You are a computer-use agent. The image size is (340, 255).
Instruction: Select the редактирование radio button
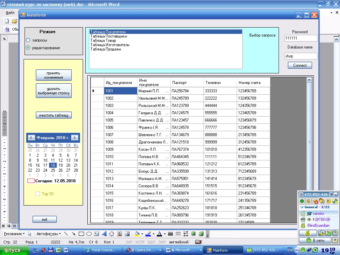(x=28, y=48)
